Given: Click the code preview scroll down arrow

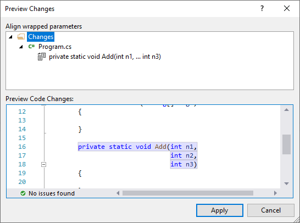Looking at the screenshot, I should click(286, 183).
